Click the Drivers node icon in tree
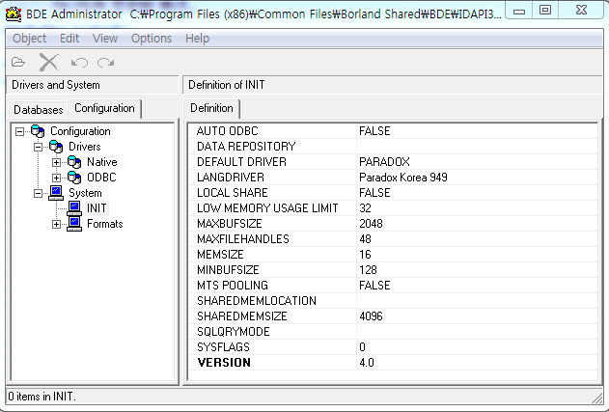This screenshot has width=609, height=412. [x=56, y=147]
